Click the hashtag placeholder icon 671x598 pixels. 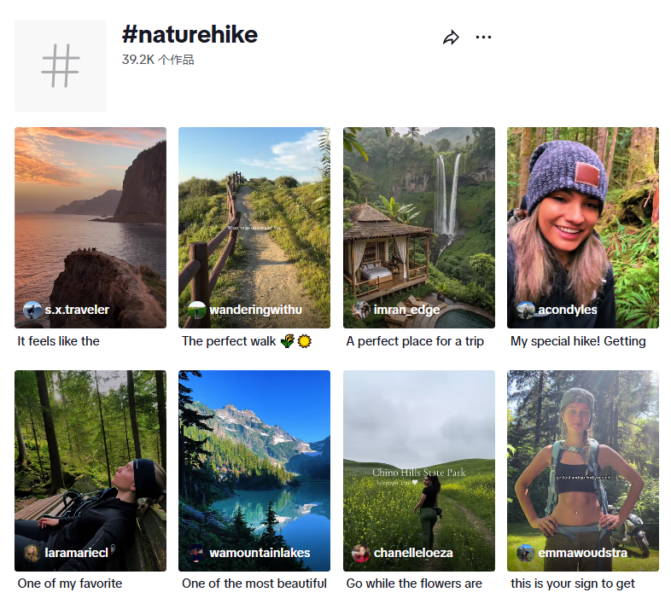(61, 66)
